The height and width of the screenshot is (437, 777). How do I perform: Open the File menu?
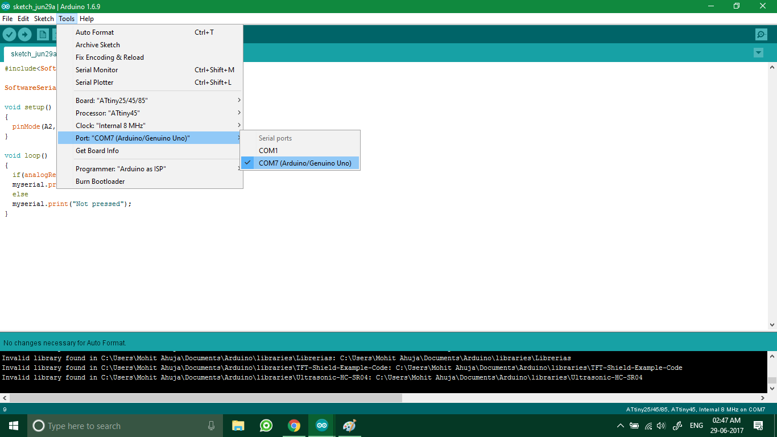7,19
